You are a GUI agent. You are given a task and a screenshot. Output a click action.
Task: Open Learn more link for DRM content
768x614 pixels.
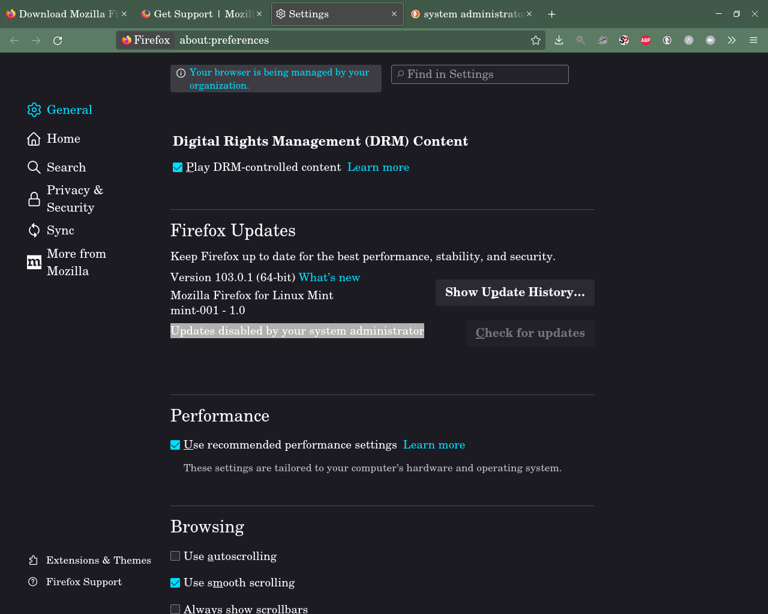click(378, 167)
